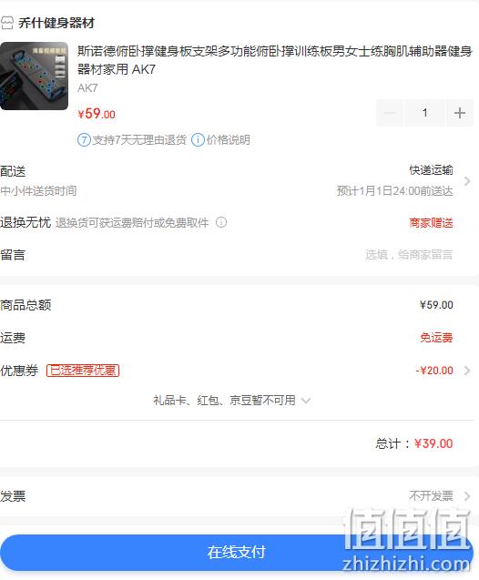479x580 pixels.
Task: Open the product title 斯诺德俯卧撑健身板
Action: (274, 60)
